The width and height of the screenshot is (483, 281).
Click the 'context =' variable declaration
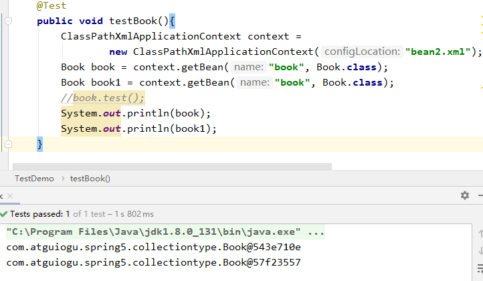click(274, 36)
